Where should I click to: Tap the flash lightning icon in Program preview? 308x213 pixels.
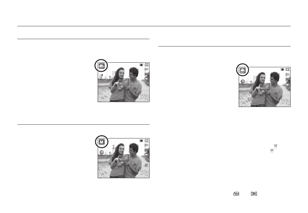(x=101, y=76)
